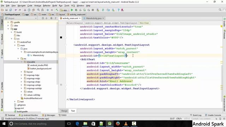
Task: Click the Synchronize toolbar icon
Action: (x=11, y=10)
